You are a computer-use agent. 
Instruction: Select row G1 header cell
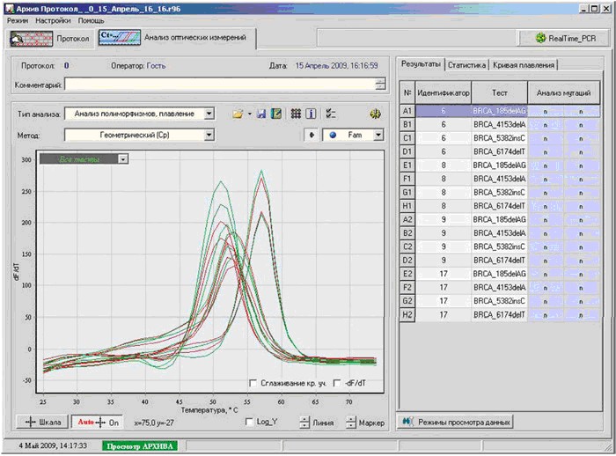407,192
